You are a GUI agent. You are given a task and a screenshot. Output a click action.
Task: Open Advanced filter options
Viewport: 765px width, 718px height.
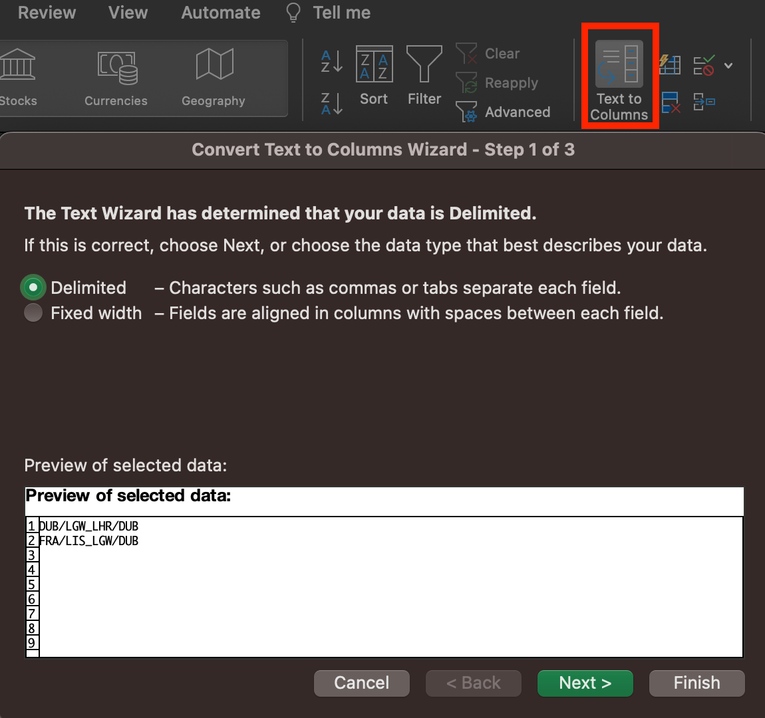point(504,112)
